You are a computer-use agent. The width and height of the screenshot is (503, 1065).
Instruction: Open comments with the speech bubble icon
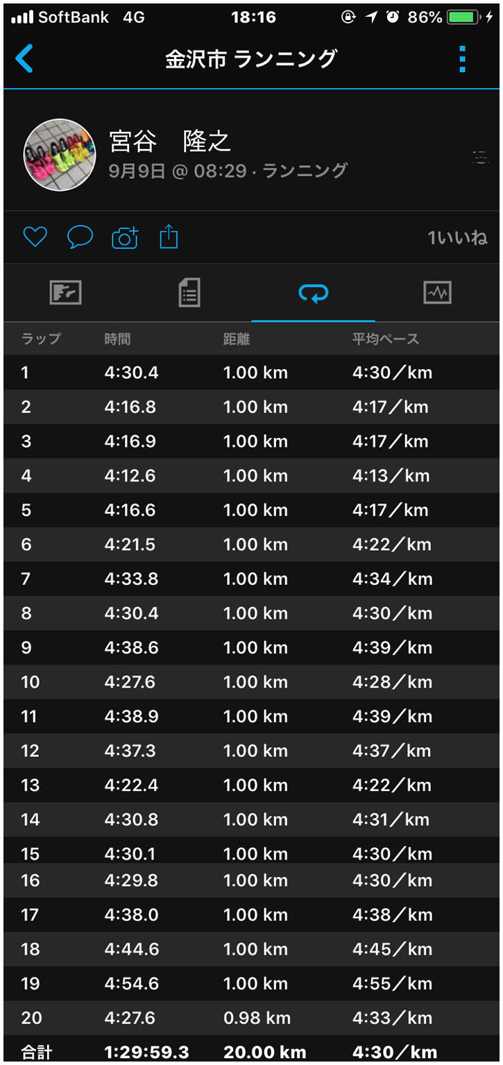tap(80, 237)
